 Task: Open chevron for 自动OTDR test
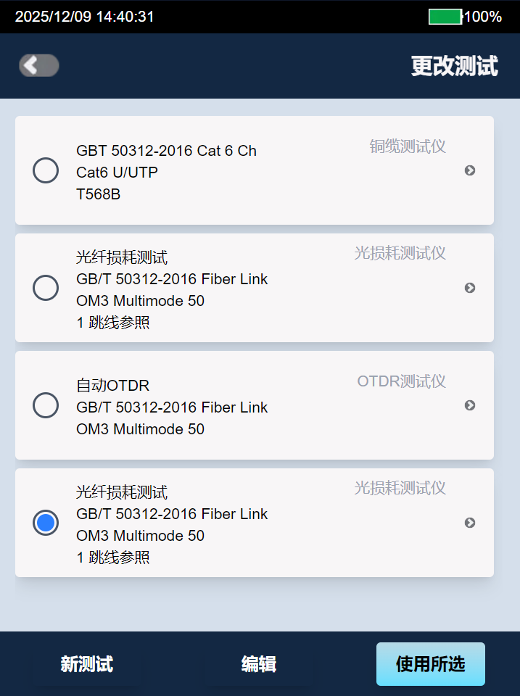(x=470, y=405)
